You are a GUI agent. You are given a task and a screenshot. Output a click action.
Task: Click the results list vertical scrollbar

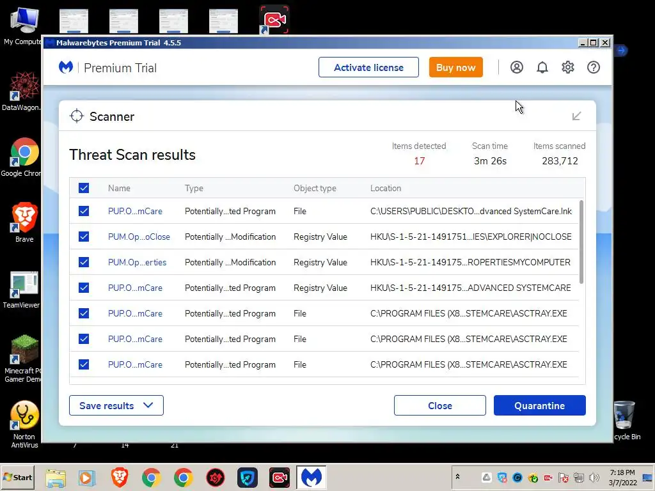(581, 242)
